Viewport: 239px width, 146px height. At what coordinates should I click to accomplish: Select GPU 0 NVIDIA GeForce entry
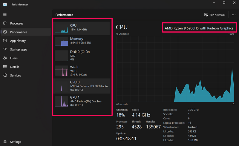82,86
